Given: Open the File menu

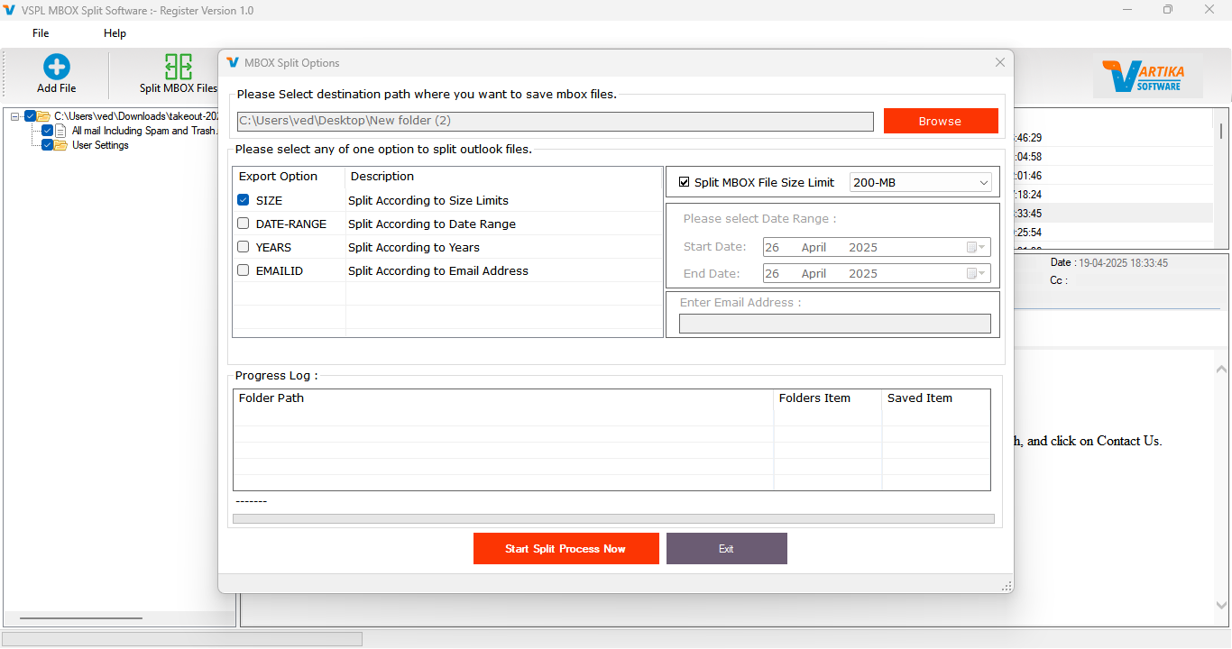Looking at the screenshot, I should (x=41, y=33).
